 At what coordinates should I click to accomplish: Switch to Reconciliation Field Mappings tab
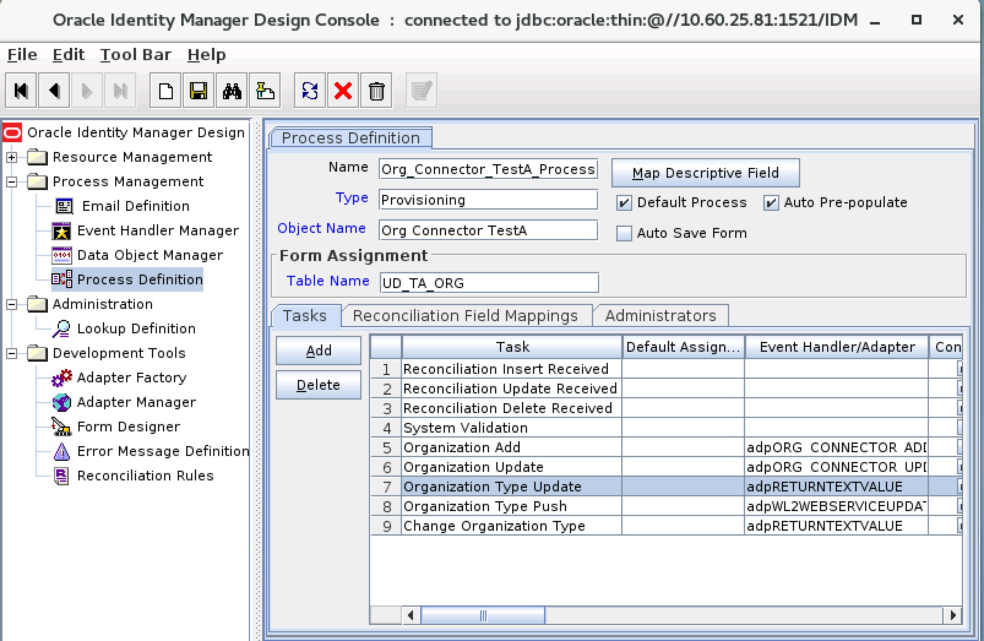(x=466, y=316)
